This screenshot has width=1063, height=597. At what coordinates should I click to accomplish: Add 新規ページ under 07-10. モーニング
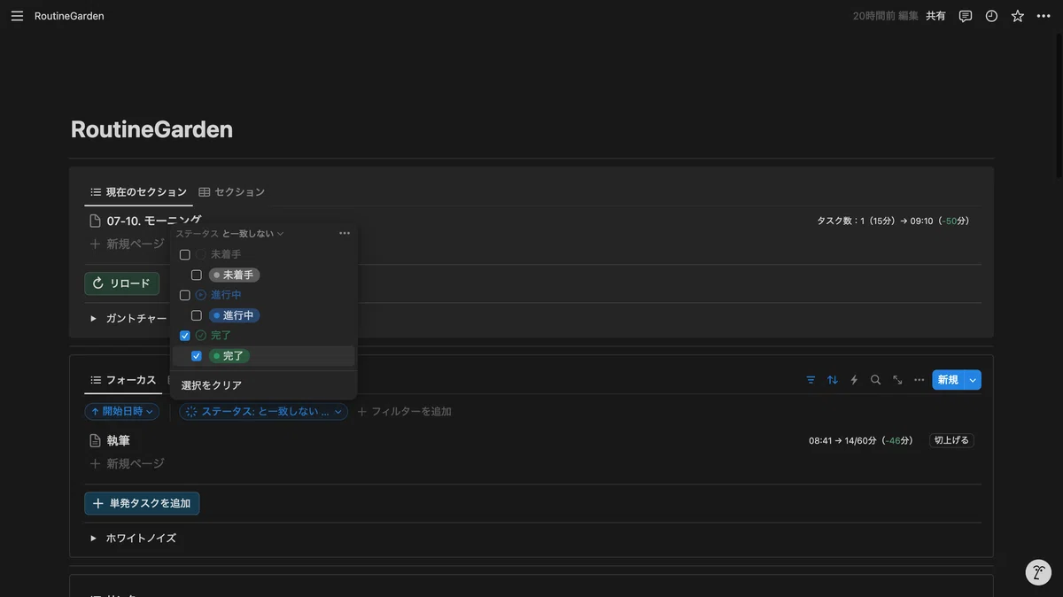[127, 244]
